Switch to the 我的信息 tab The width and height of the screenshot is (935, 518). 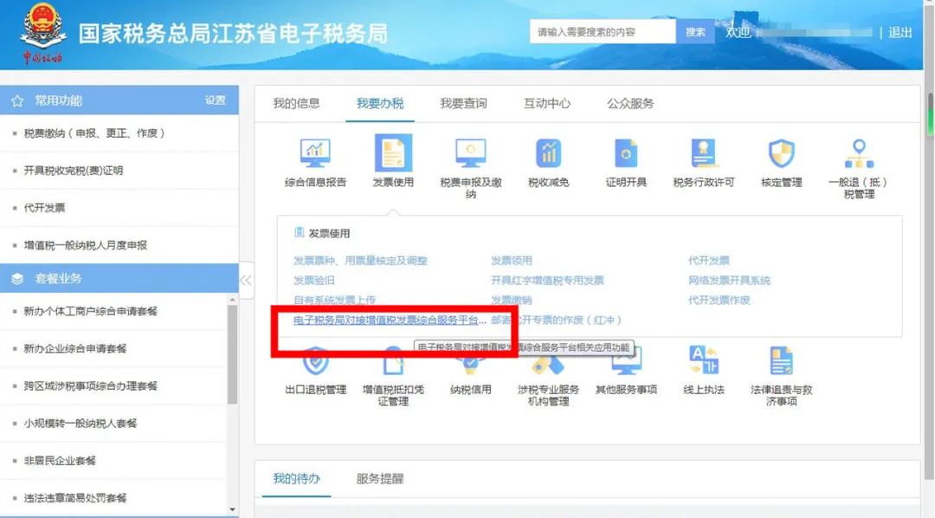coord(296,104)
